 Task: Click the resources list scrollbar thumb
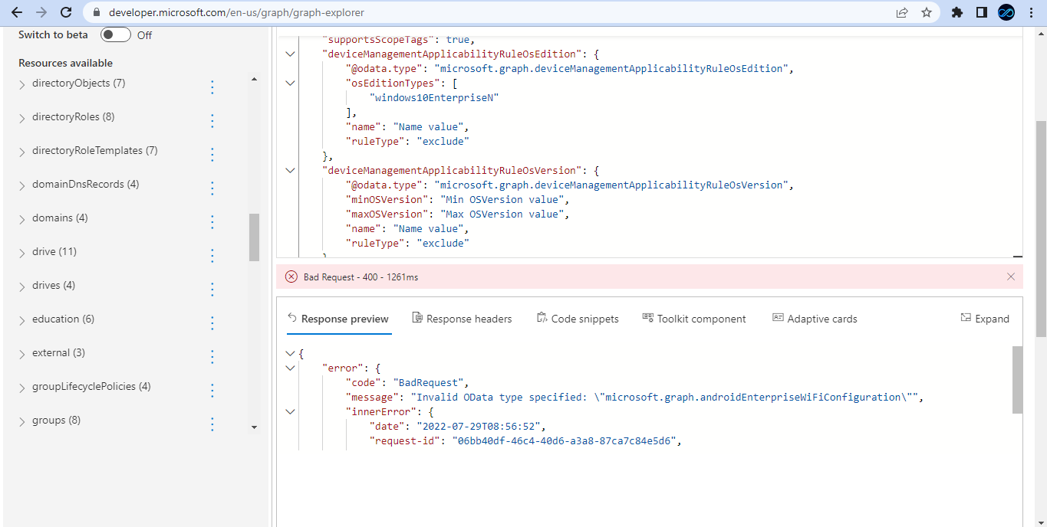[x=254, y=237]
